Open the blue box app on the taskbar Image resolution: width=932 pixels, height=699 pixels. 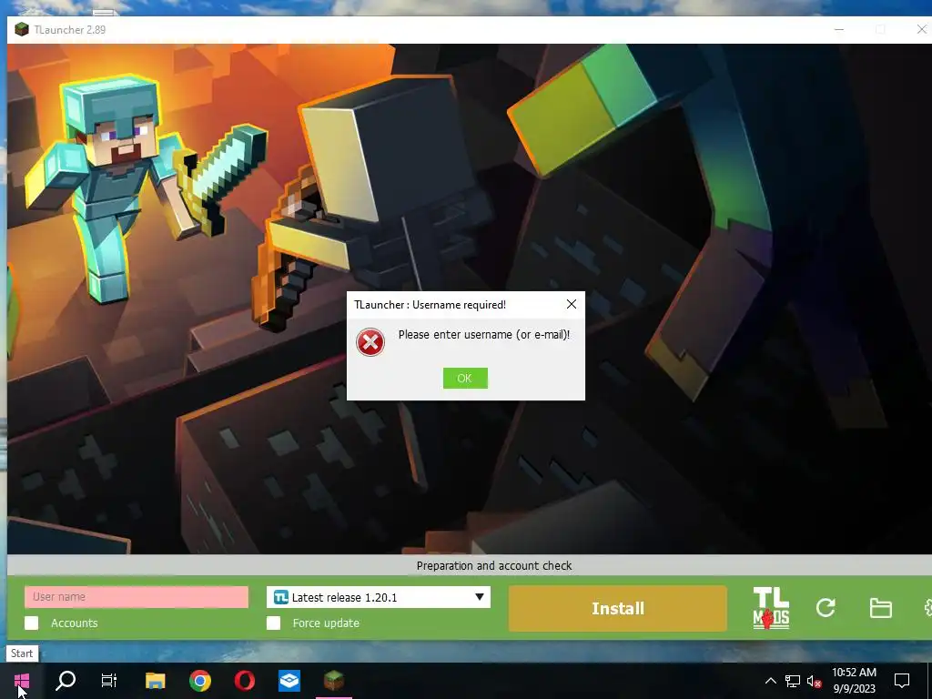pyautogui.click(x=289, y=681)
